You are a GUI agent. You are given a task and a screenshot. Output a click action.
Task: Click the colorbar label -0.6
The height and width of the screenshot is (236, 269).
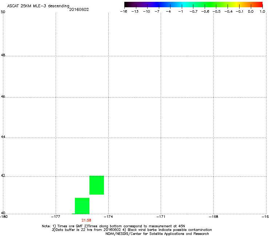(205, 12)
